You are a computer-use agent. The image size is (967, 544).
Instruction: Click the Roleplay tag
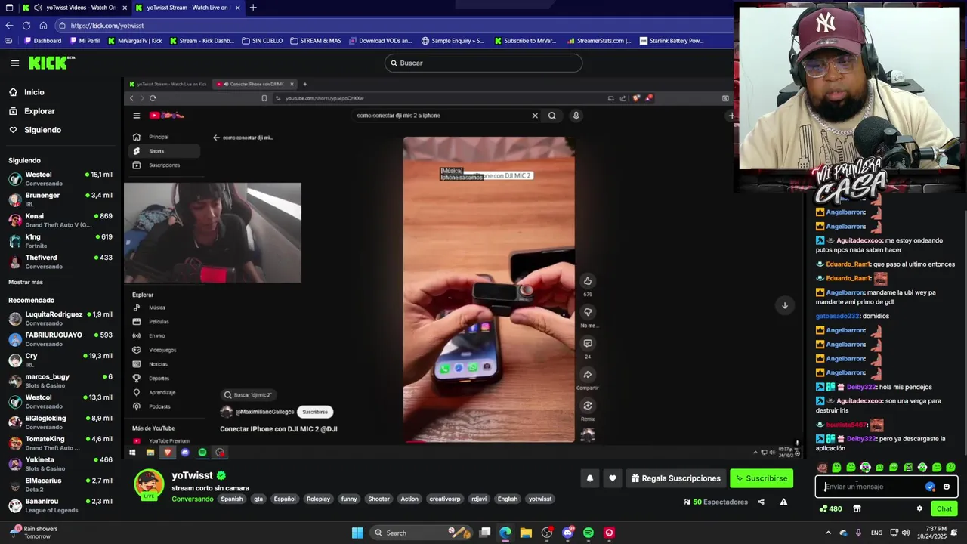pyautogui.click(x=318, y=499)
